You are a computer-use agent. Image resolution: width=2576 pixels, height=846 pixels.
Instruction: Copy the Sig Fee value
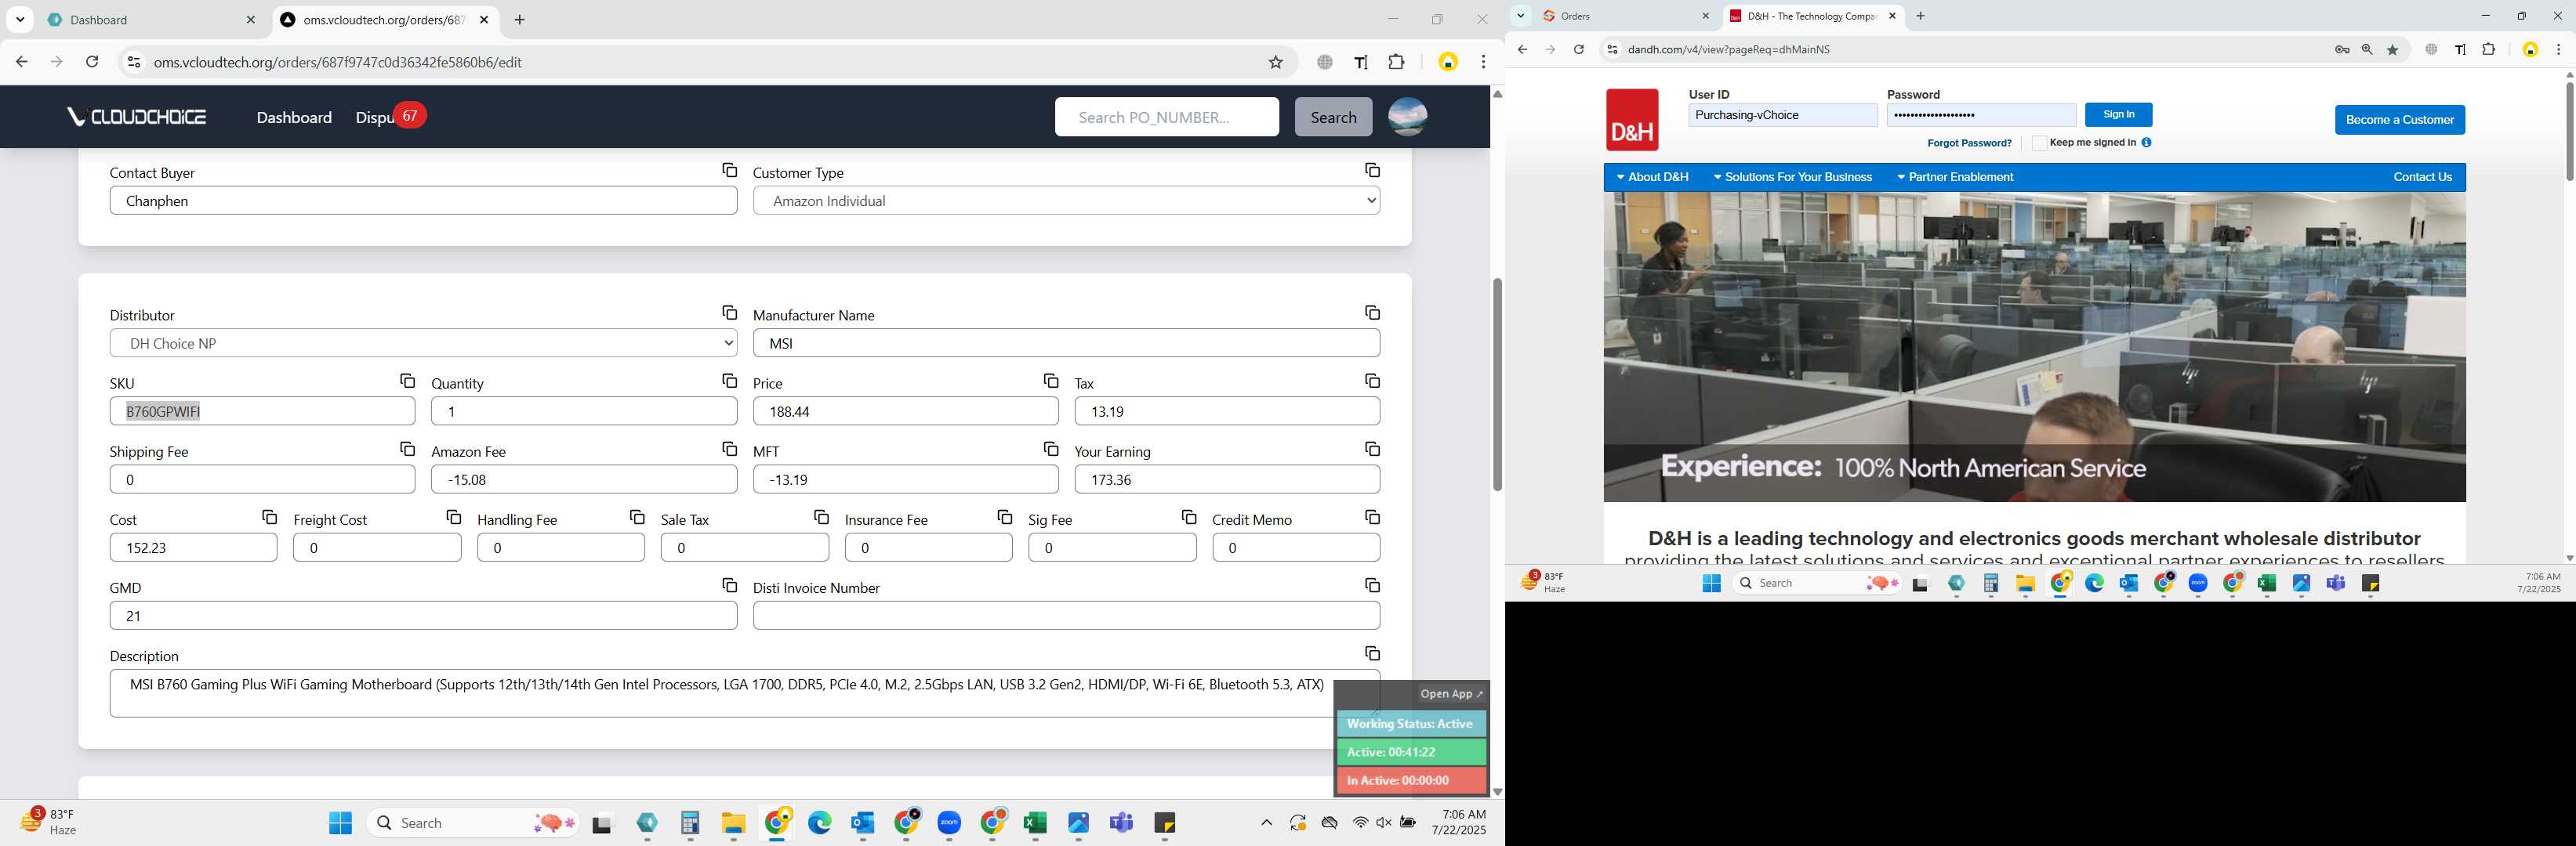1188,517
